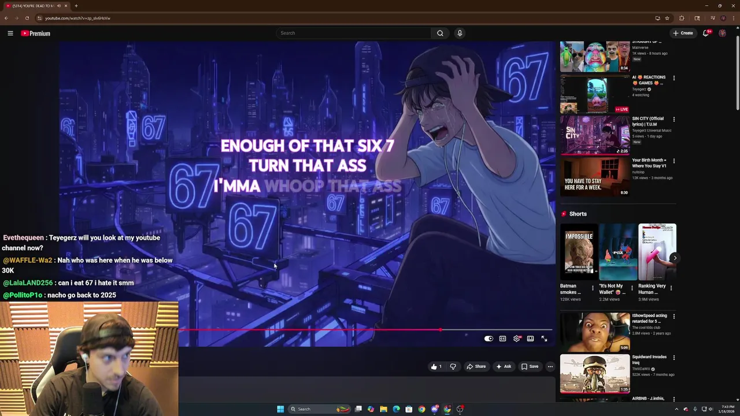Bookmark this page with star icon

click(667, 18)
